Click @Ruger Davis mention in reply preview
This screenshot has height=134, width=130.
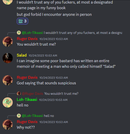pyautogui.click(x=33, y=93)
